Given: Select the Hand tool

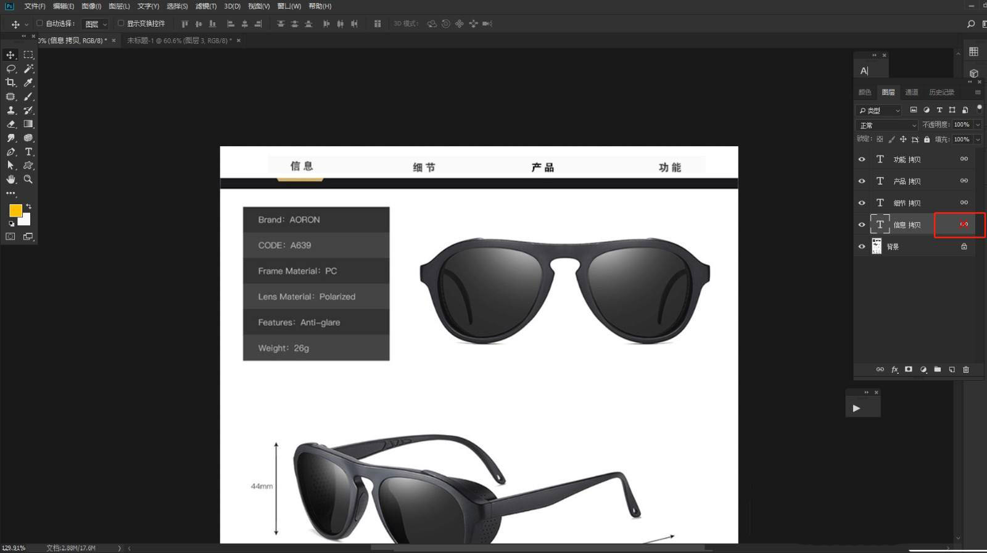Looking at the screenshot, I should point(10,179).
